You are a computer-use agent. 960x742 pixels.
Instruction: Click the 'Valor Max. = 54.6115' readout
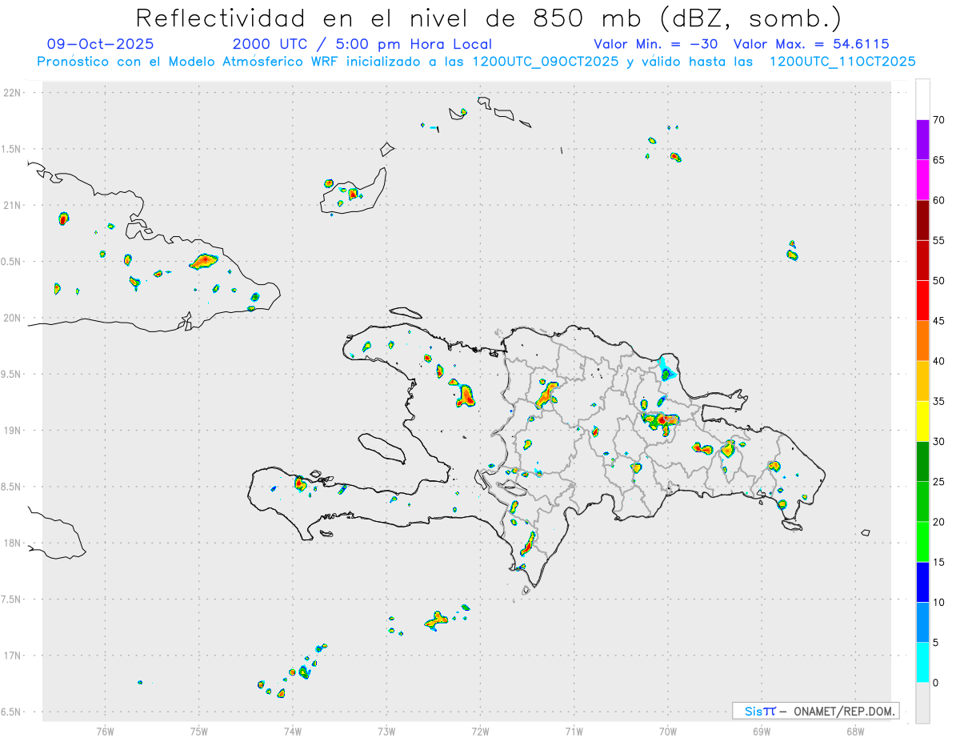point(811,44)
